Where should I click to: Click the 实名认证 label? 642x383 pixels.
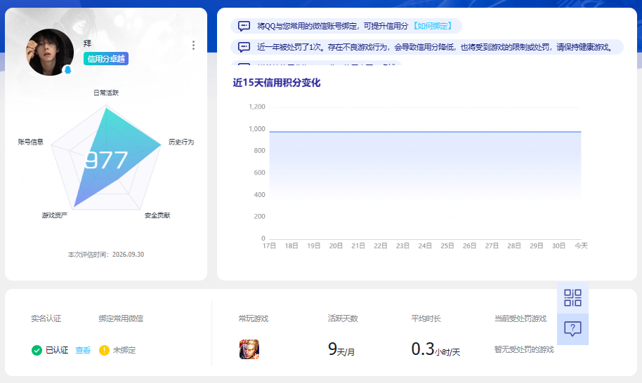point(46,318)
